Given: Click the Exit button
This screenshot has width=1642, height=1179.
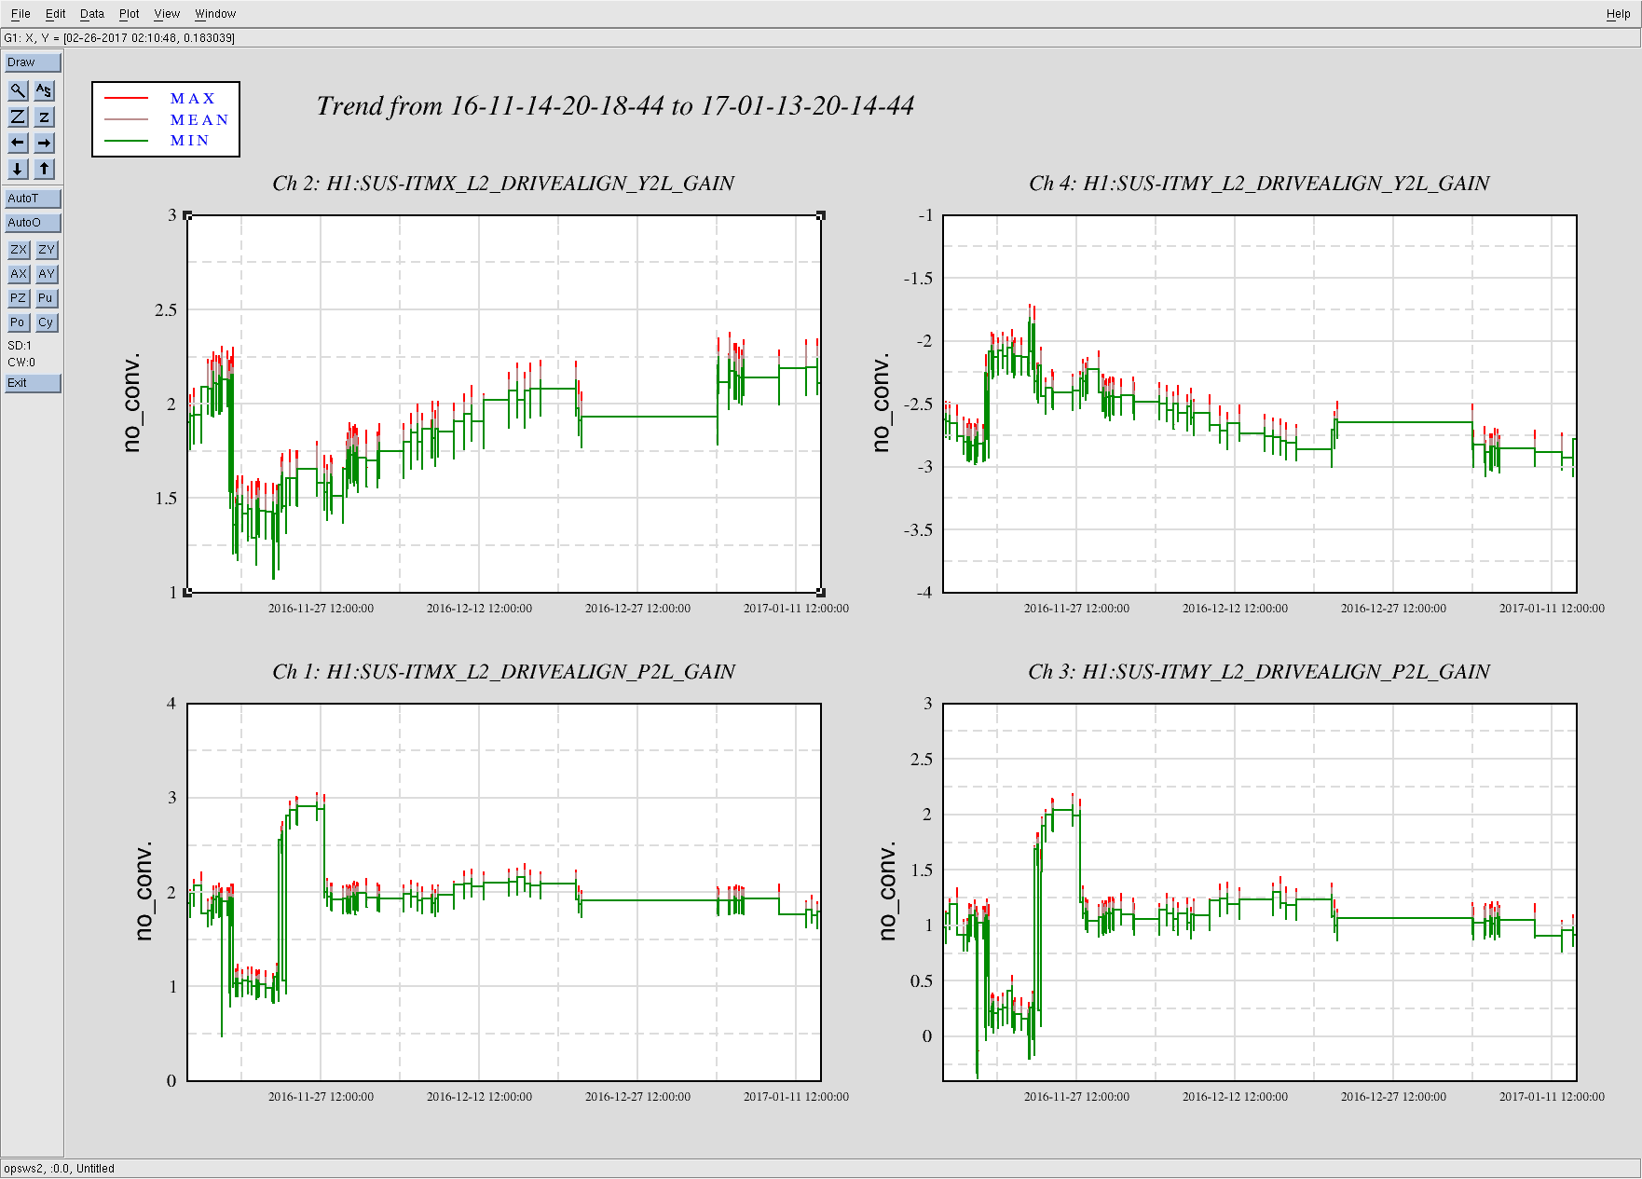Looking at the screenshot, I should tap(33, 383).
